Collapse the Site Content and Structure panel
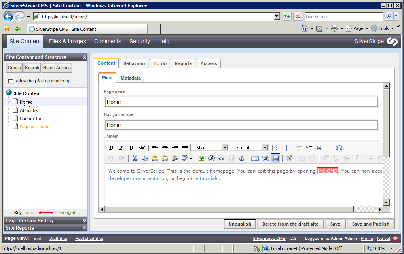This screenshot has width=404, height=254. (x=84, y=57)
